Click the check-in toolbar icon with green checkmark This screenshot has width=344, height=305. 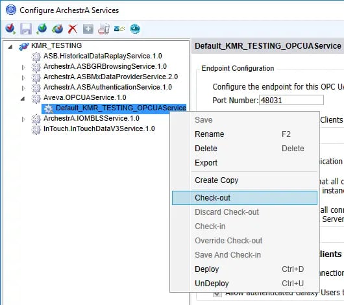42,29
